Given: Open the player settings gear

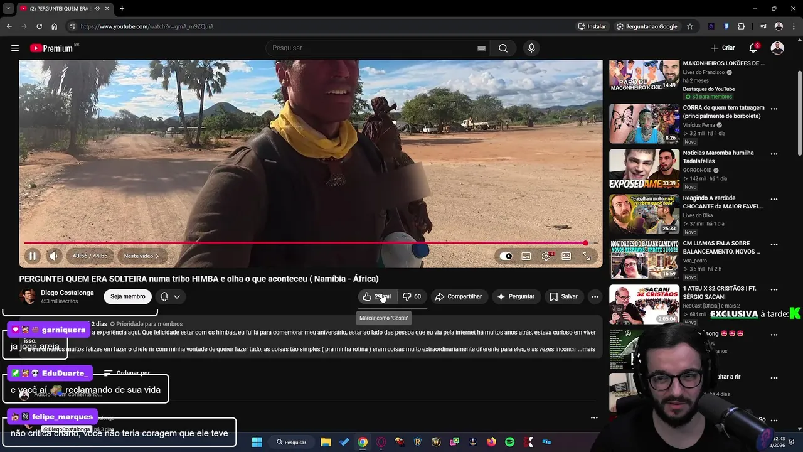Looking at the screenshot, I should (x=546, y=256).
